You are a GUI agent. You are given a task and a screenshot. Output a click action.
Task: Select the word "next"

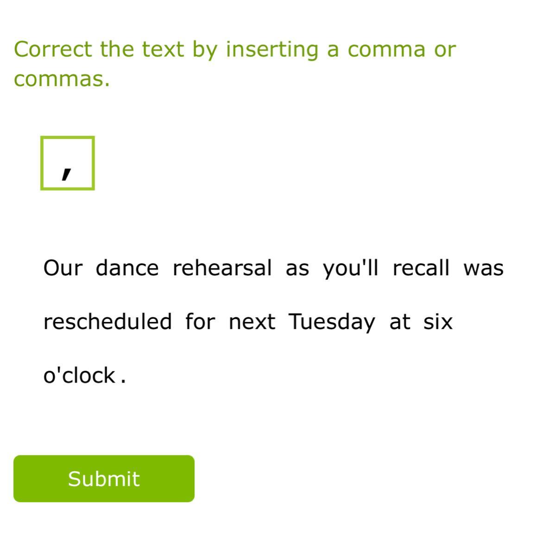point(252,322)
